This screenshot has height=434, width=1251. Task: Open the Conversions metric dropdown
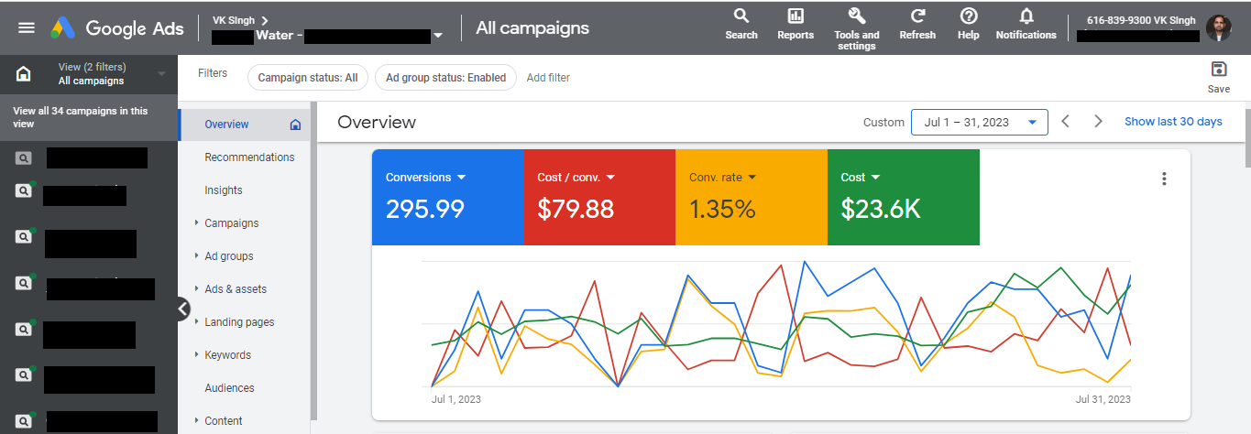click(x=461, y=178)
